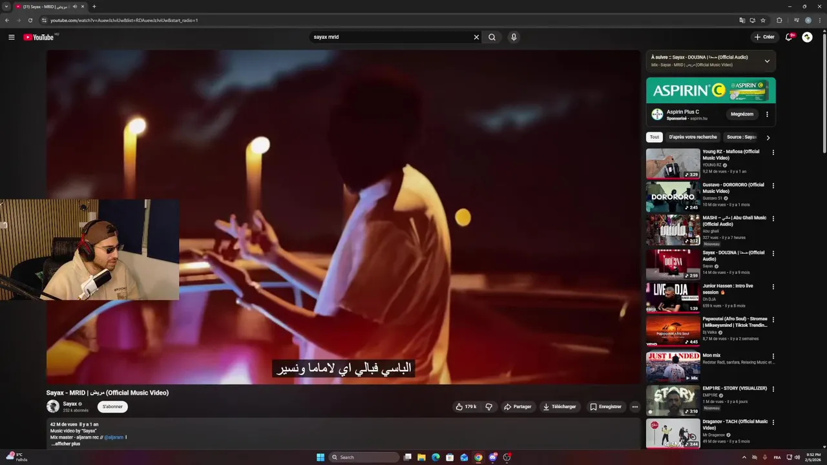Image resolution: width=827 pixels, height=465 pixels.
Task: Run search with the magnifier button
Action: point(492,37)
